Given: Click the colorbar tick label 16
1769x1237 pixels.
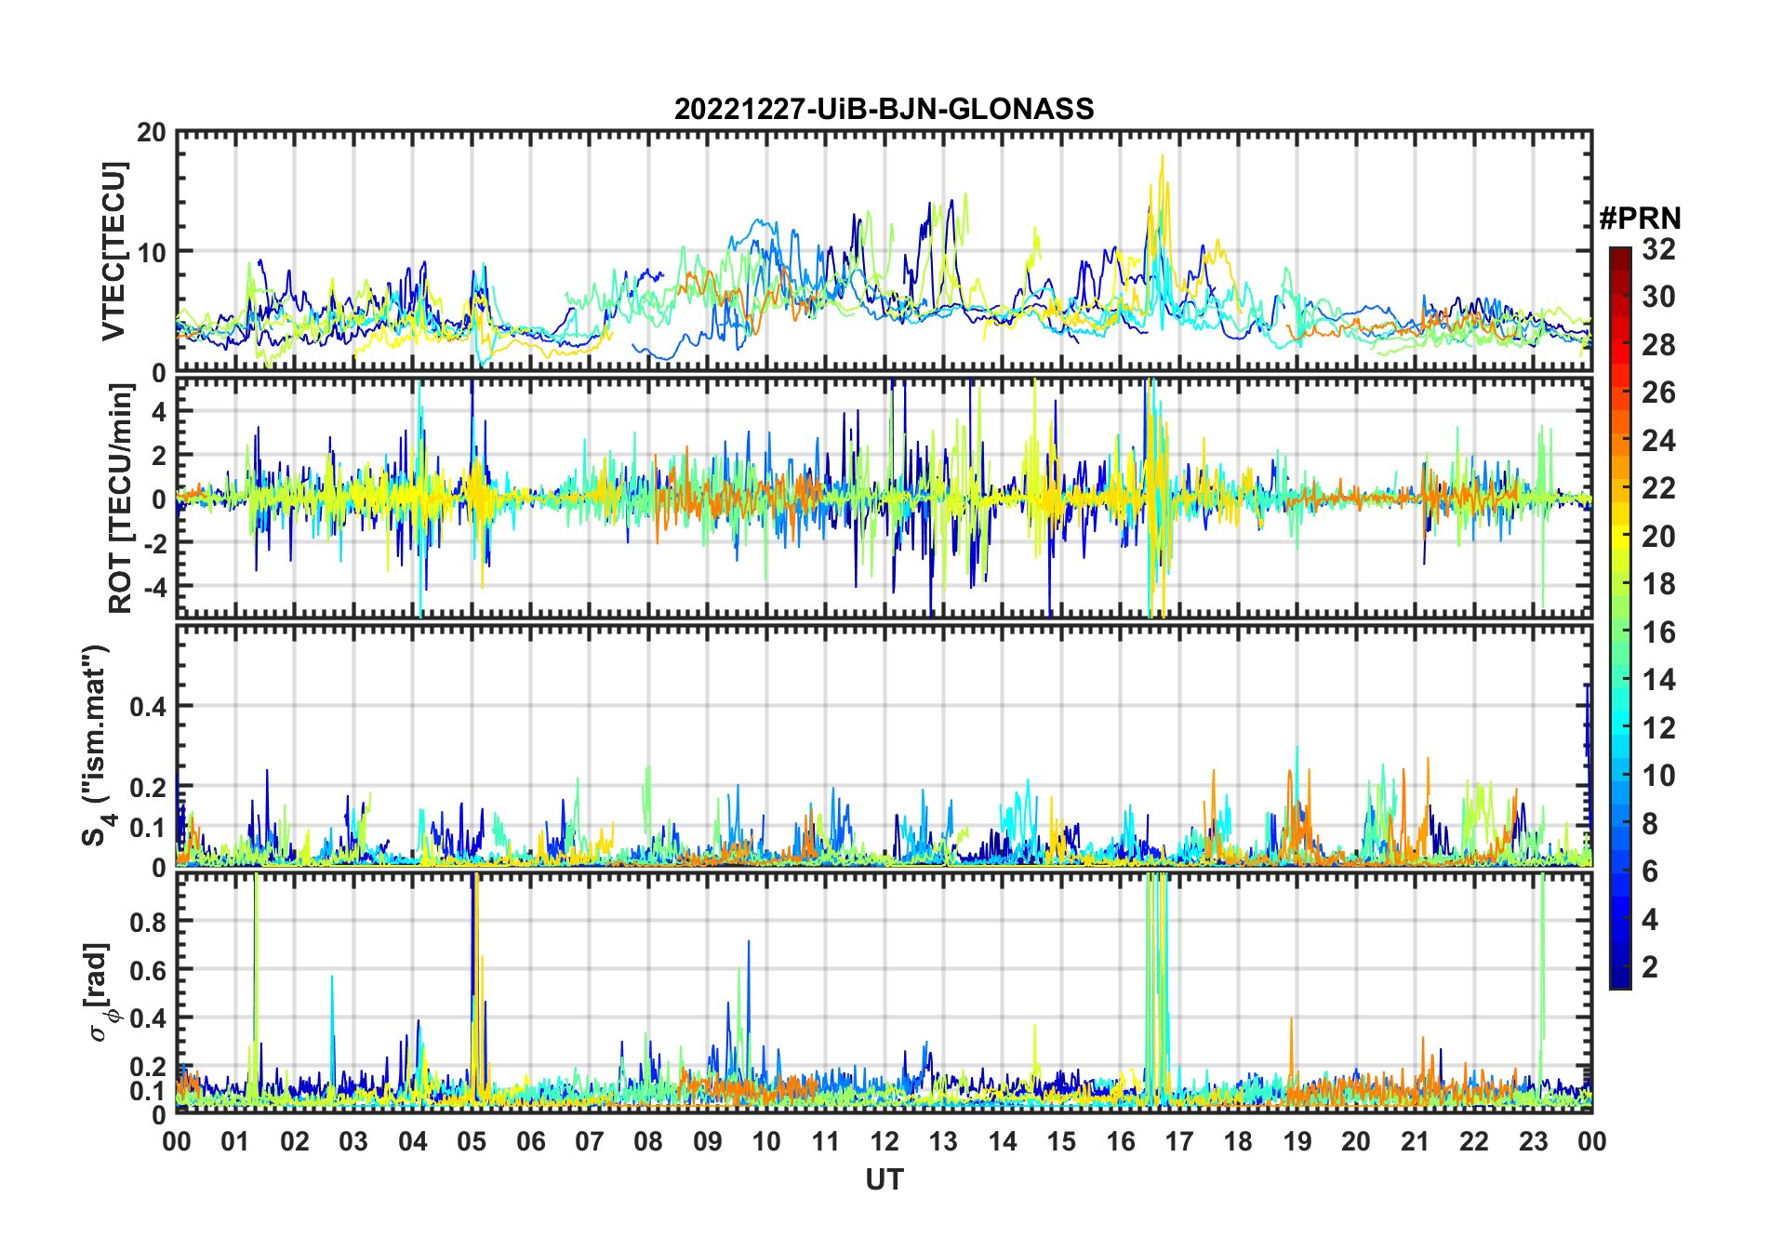Looking at the screenshot, I should 1658,632.
